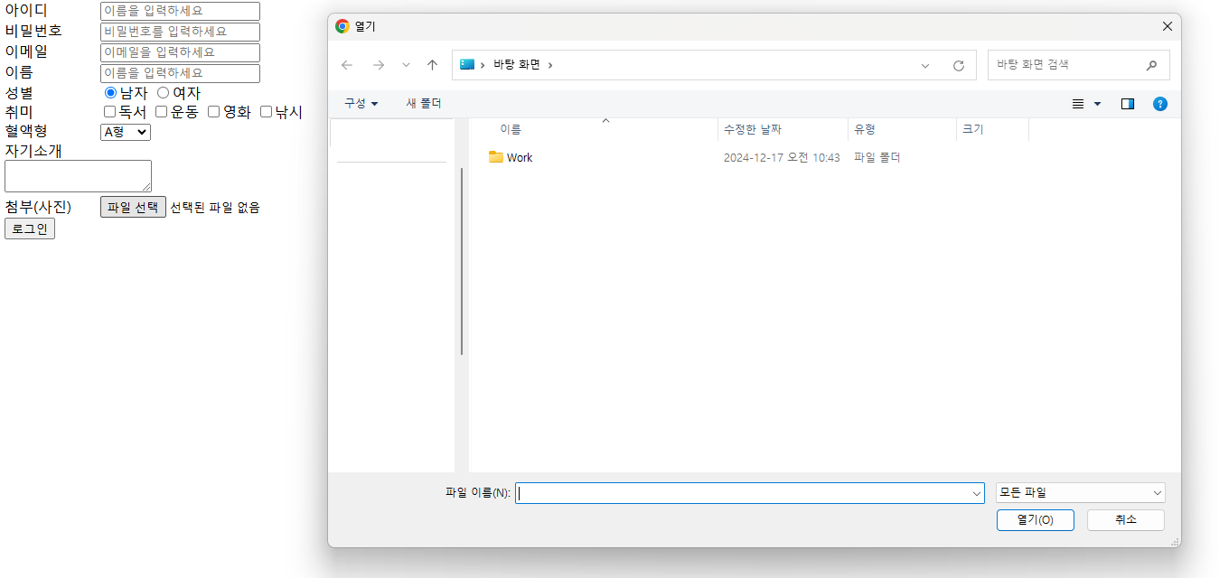Screen dimensions: 1219x578
Task: Expand the 파일 이름 combo box arrow
Action: click(976, 493)
